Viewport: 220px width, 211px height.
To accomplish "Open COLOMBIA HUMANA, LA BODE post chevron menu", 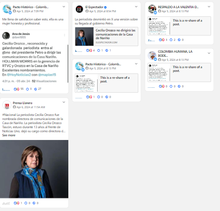I will pyautogui.click(x=209, y=53).
